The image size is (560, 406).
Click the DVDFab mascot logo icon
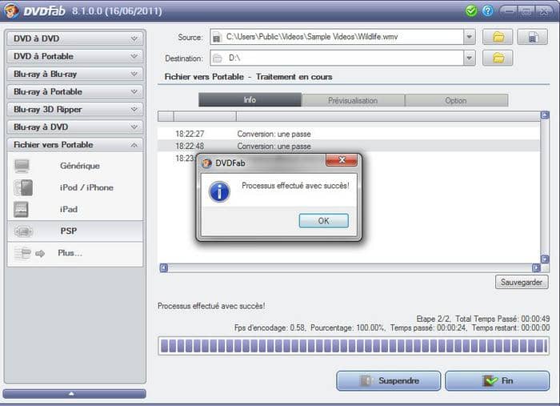(12, 10)
